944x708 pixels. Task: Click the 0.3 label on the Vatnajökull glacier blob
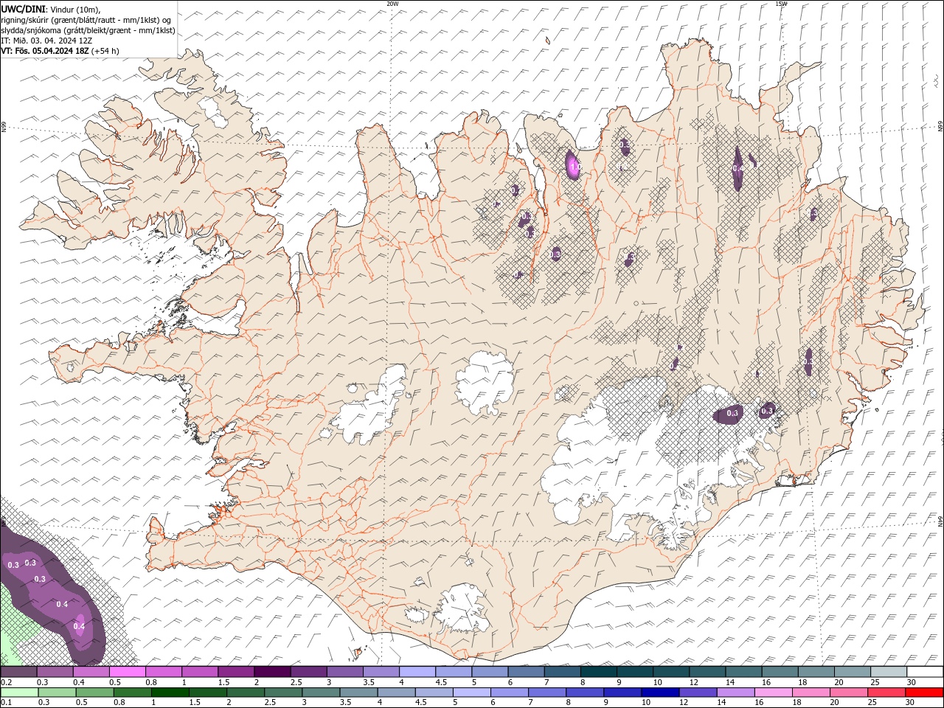tap(732, 414)
